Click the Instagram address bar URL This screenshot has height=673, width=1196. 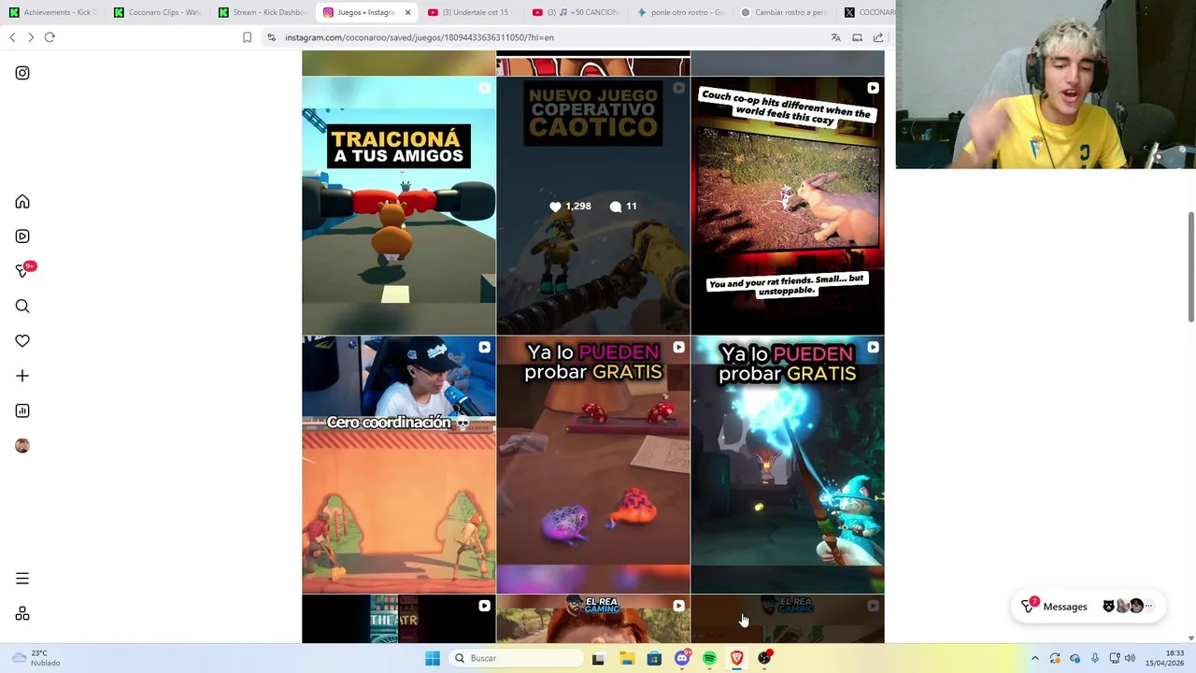coord(420,37)
